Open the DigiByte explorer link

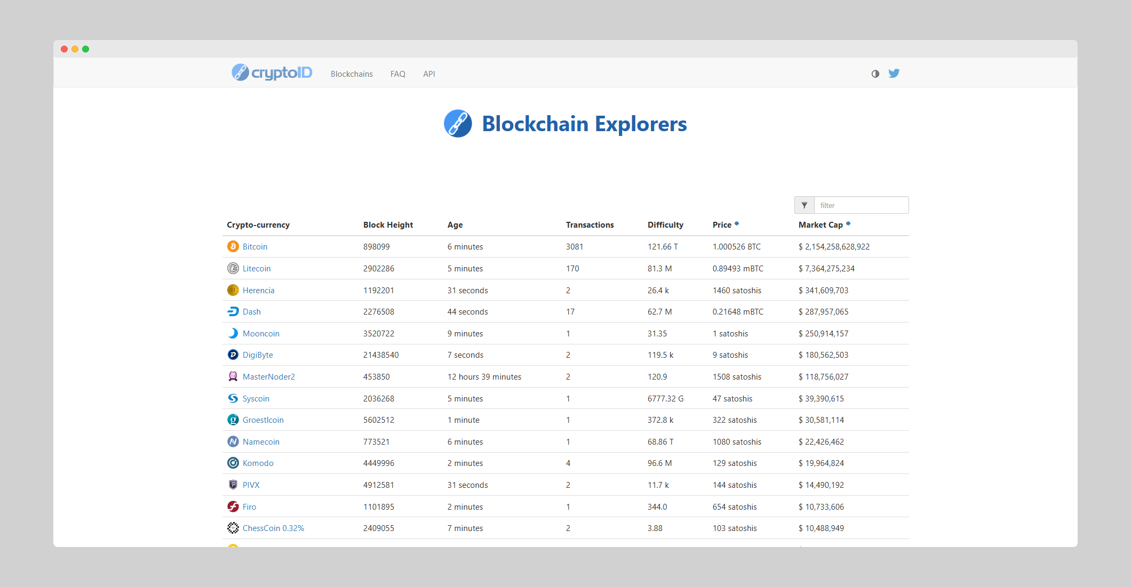[x=258, y=355]
